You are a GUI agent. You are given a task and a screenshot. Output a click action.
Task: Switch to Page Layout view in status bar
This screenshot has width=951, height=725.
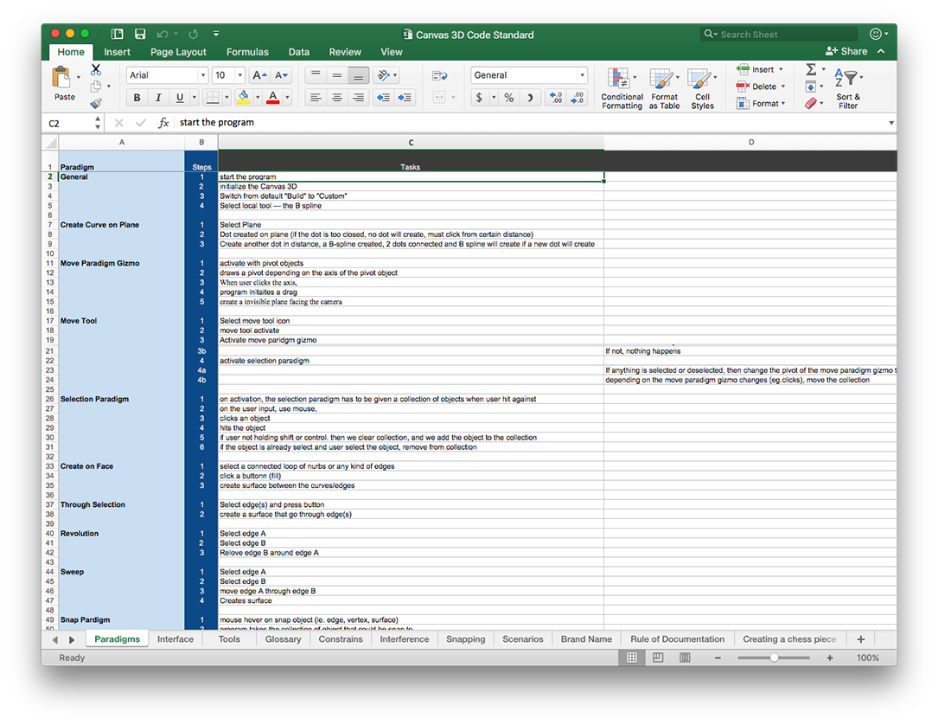point(658,658)
